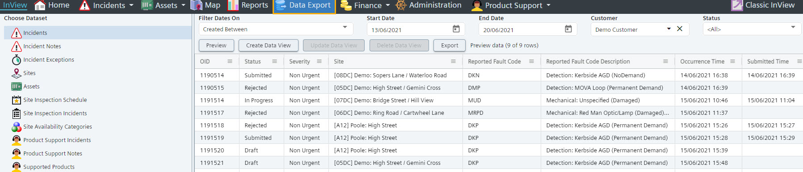Image resolution: width=803 pixels, height=172 pixels.
Task: Open Severity column menu icon
Action: [319, 61]
